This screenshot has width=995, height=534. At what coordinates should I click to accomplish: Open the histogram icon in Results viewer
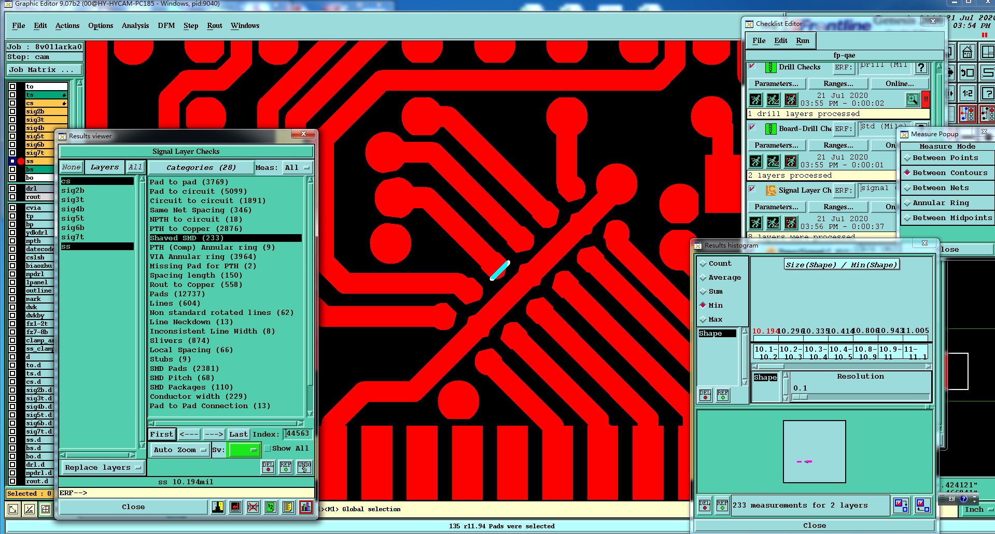[x=306, y=507]
